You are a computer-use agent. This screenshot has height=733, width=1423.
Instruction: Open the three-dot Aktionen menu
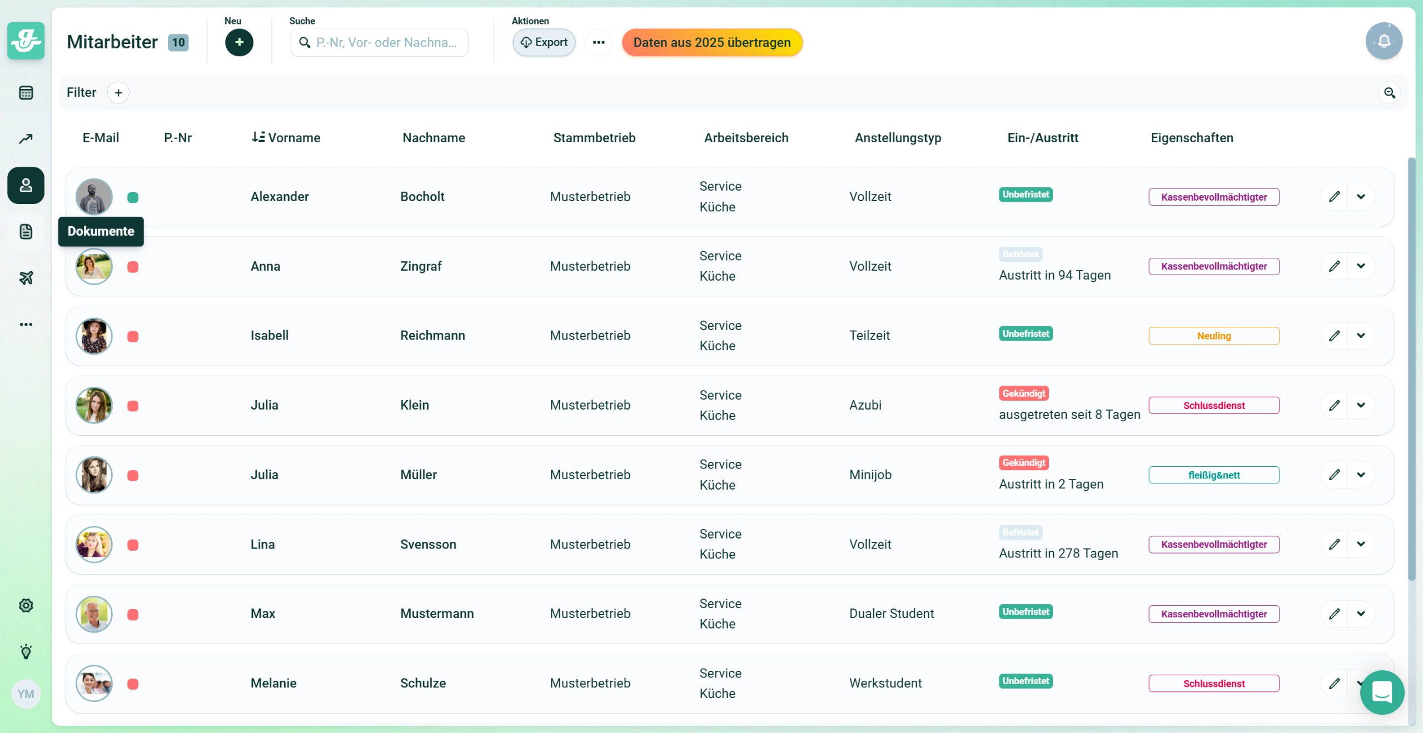599,42
